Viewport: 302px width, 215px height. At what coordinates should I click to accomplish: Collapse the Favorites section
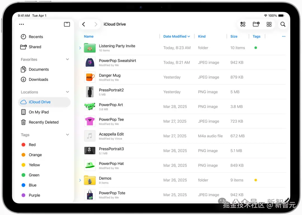[x=67, y=59]
